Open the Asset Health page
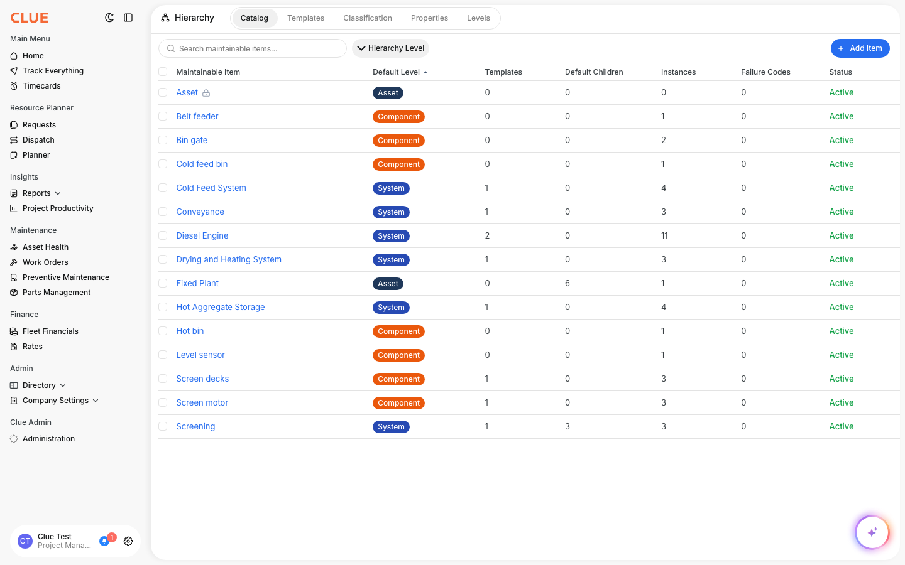The image size is (905, 565). click(46, 247)
